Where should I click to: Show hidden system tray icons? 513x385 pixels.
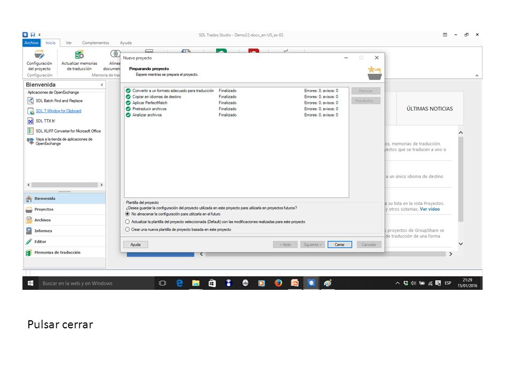coord(397,283)
